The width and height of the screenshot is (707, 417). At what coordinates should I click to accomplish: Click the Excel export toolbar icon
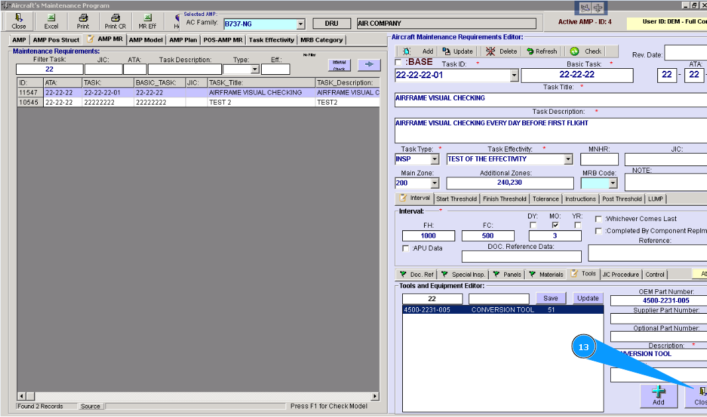click(51, 21)
